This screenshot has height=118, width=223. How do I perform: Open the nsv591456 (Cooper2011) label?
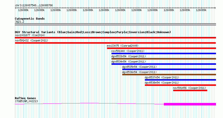[x=189, y=88]
